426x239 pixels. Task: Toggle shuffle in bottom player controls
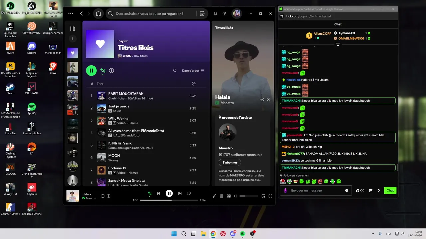point(150,193)
